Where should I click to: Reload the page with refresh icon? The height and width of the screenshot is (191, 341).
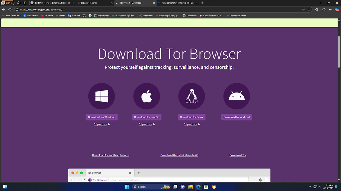point(10,10)
